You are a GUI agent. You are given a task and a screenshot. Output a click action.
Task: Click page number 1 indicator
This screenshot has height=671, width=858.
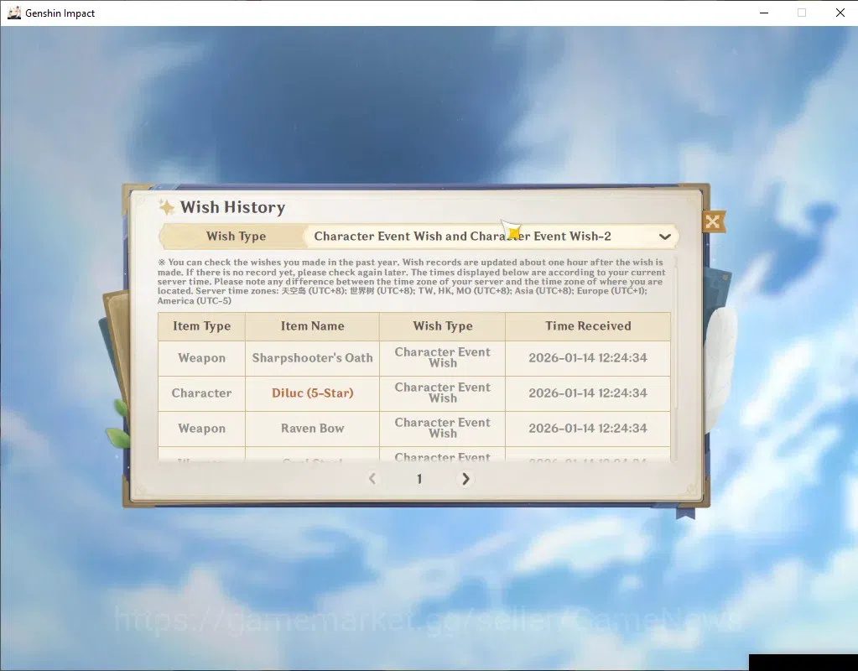(419, 480)
